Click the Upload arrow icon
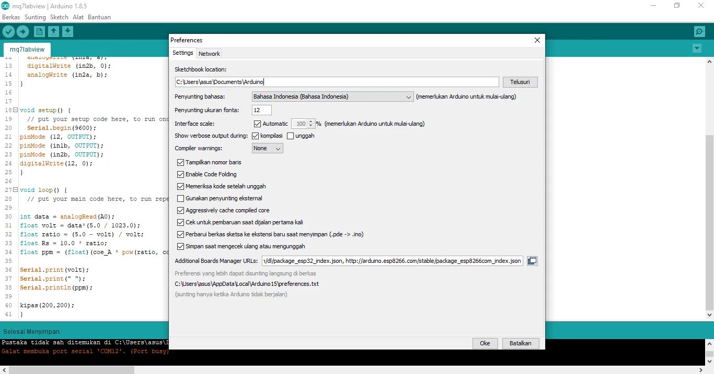The image size is (714, 374). pyautogui.click(x=22, y=32)
